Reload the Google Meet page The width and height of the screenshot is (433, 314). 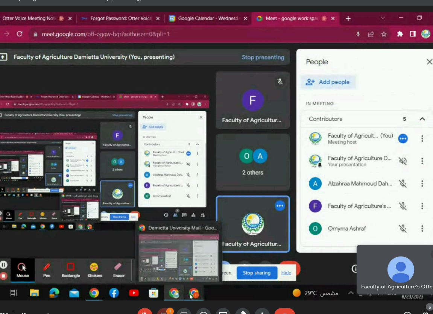19,34
